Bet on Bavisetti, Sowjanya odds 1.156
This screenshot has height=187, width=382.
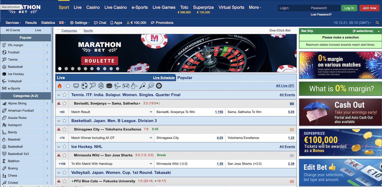pos(219,112)
